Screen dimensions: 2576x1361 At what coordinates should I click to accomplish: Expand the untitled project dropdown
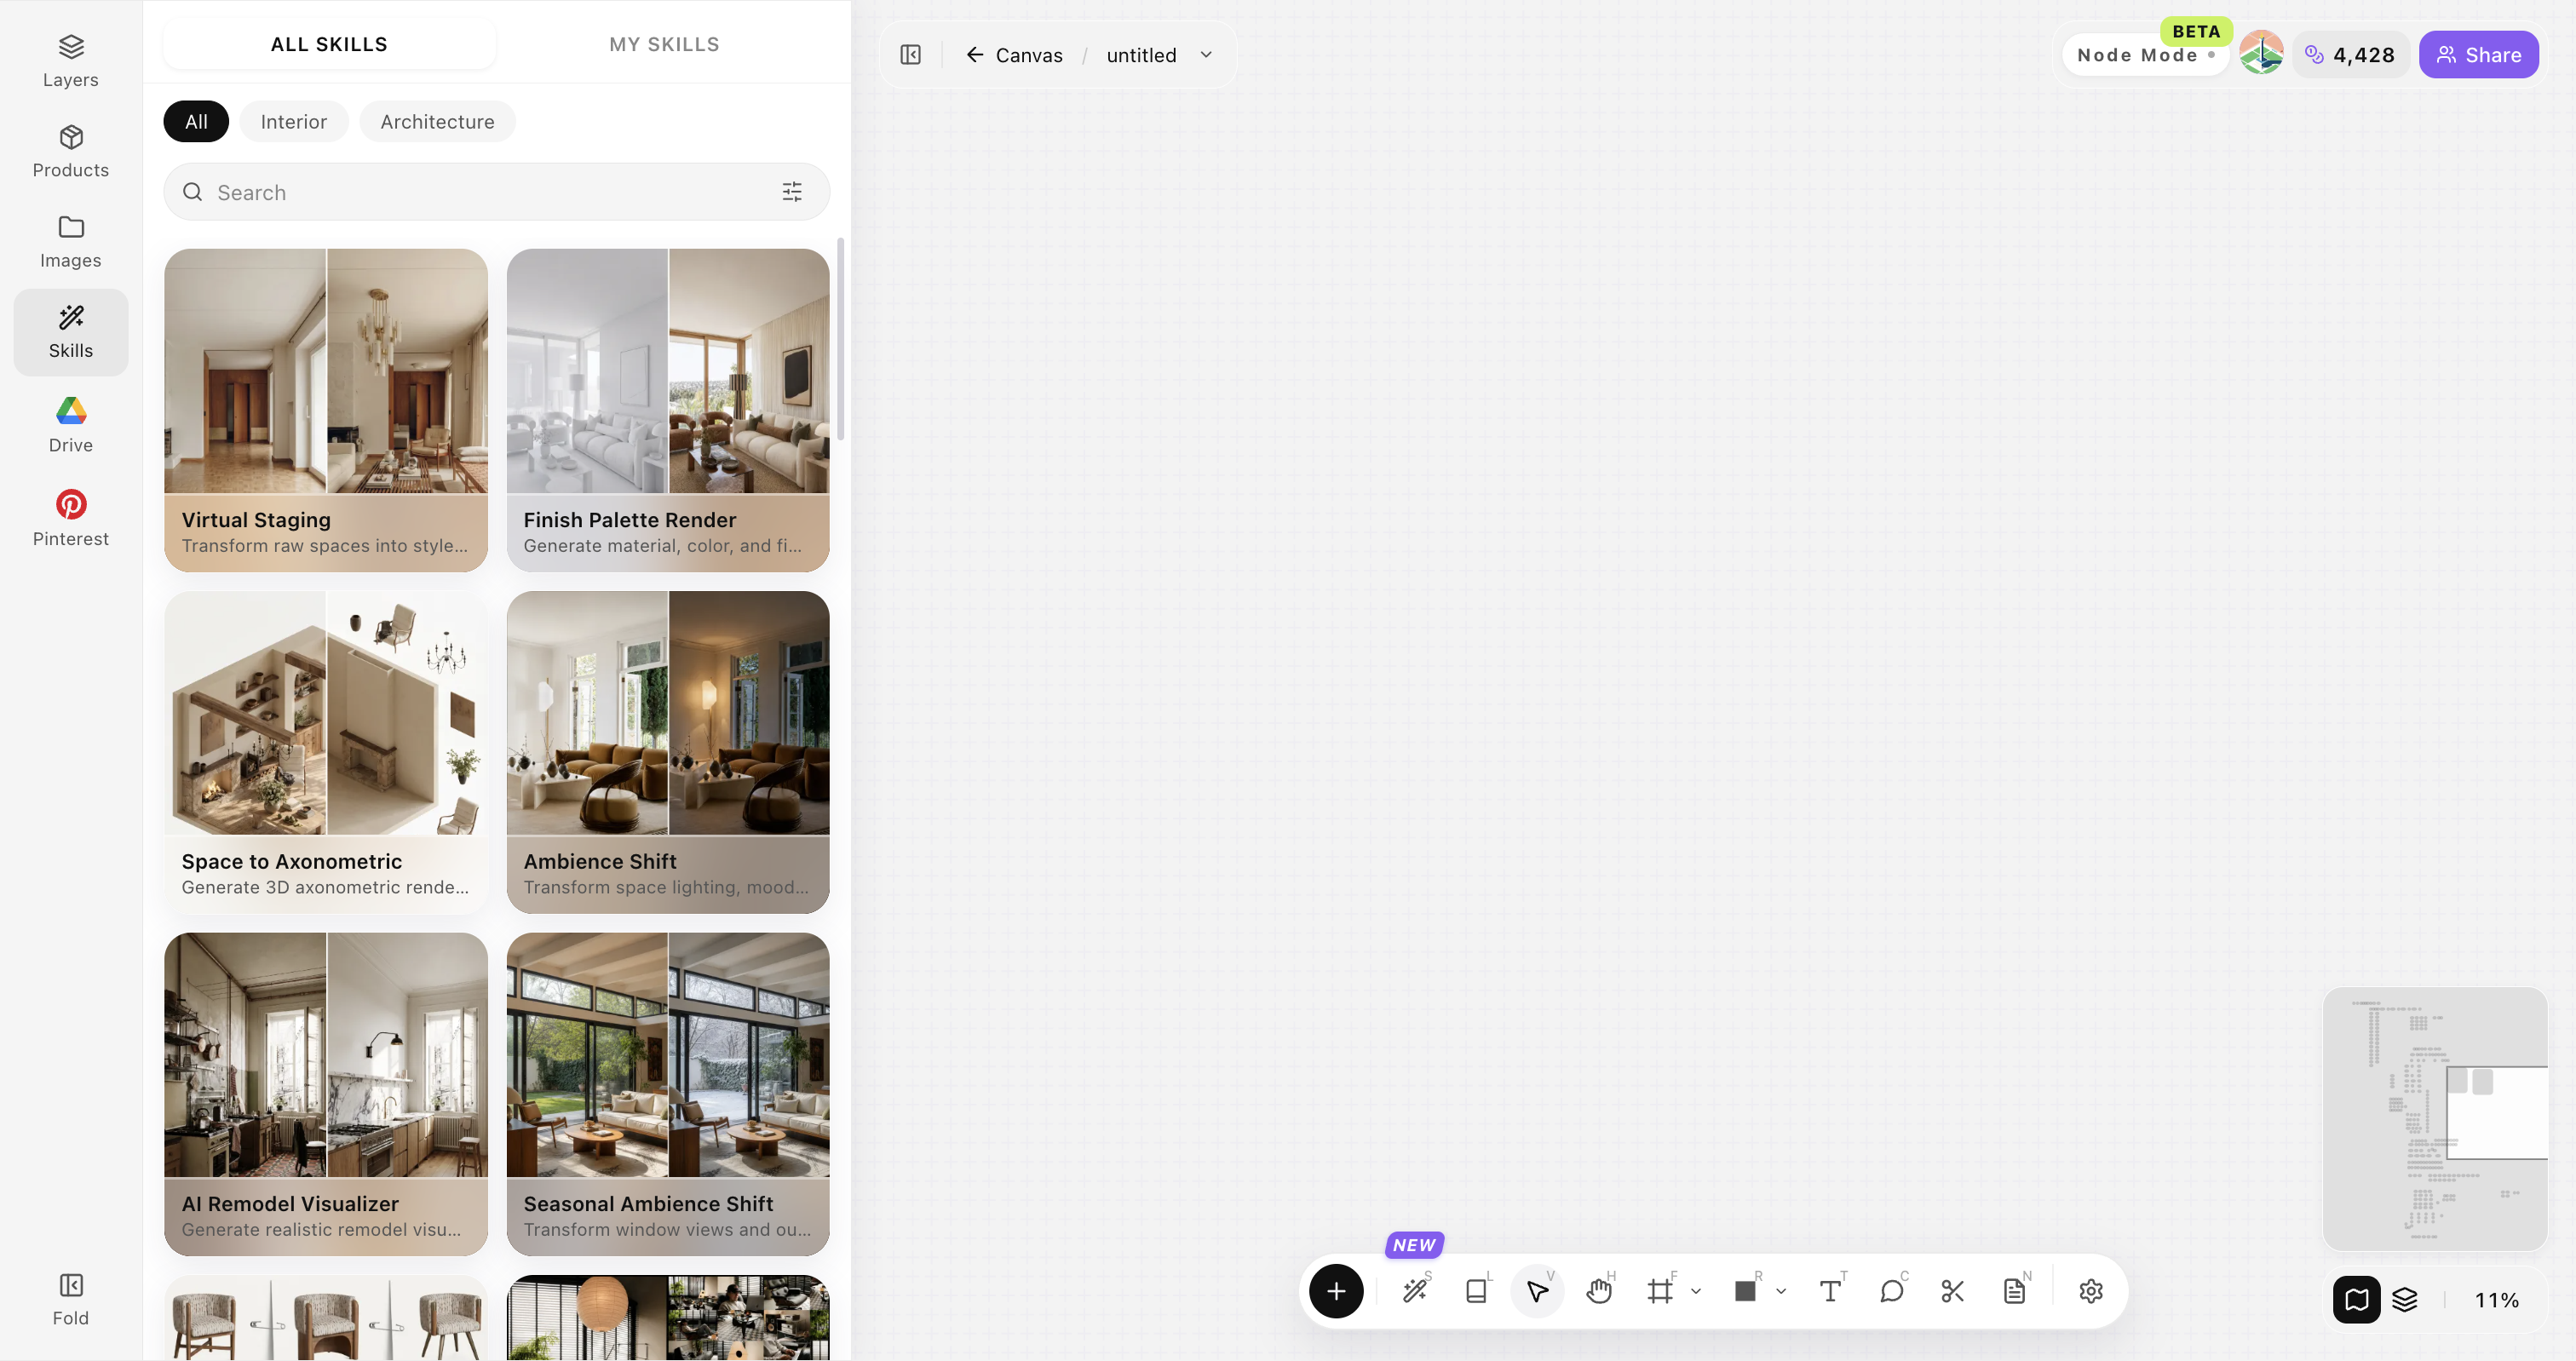(1206, 55)
